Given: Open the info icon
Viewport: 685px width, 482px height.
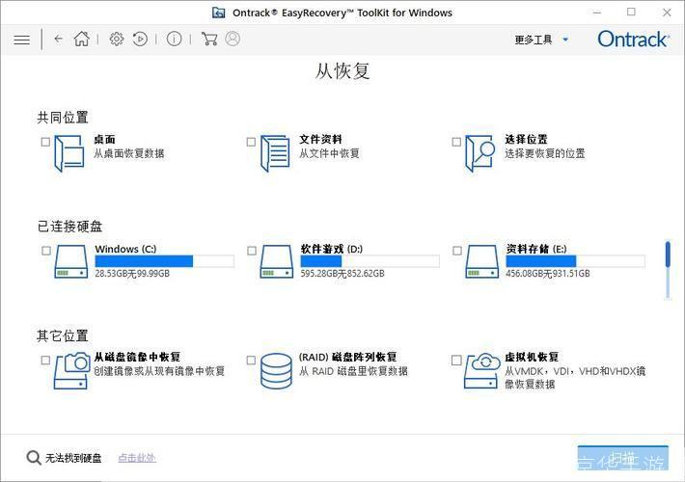Looking at the screenshot, I should tap(174, 39).
